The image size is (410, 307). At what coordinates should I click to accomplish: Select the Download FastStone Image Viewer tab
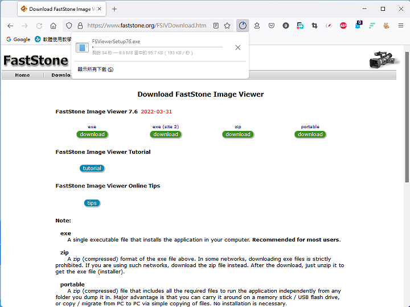coord(61,9)
